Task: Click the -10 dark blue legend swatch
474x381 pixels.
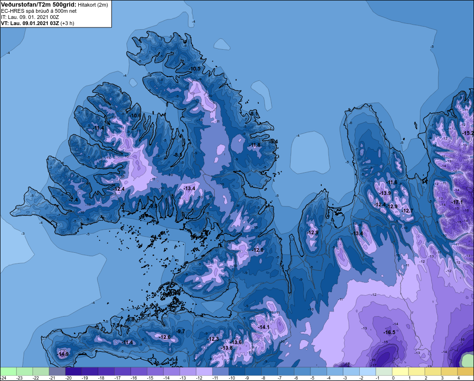Action: pos(237,371)
